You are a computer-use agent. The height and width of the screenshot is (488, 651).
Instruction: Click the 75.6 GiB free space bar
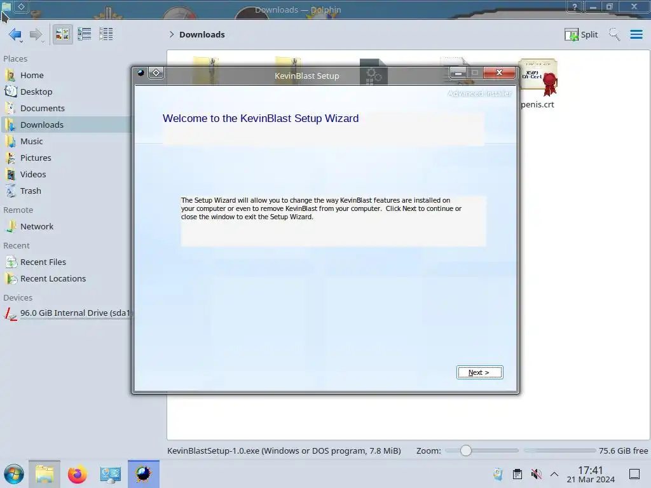pyautogui.click(x=559, y=451)
